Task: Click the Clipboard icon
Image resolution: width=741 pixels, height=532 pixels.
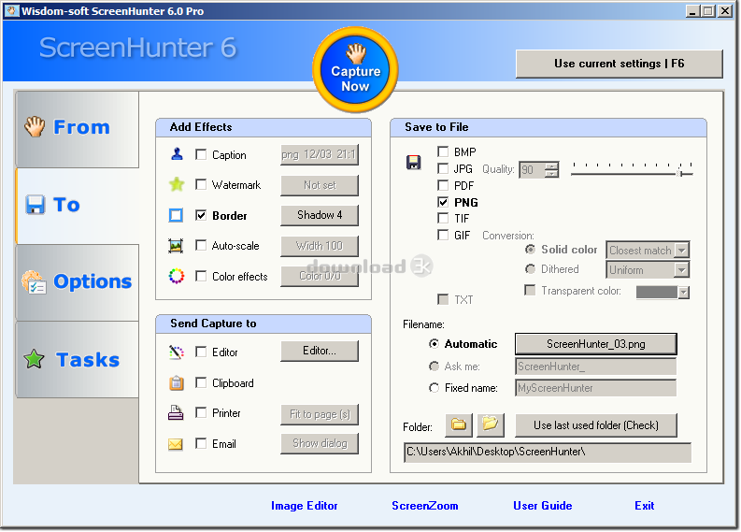Action: click(177, 382)
